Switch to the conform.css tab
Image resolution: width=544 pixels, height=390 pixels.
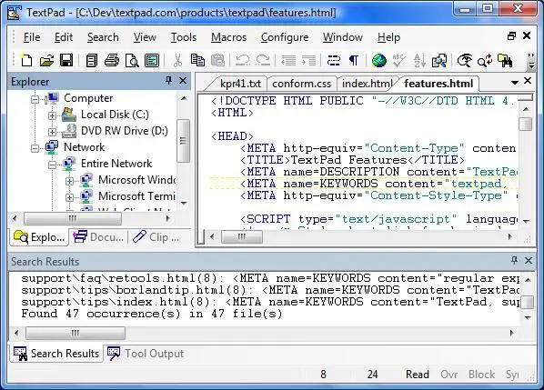(x=301, y=84)
